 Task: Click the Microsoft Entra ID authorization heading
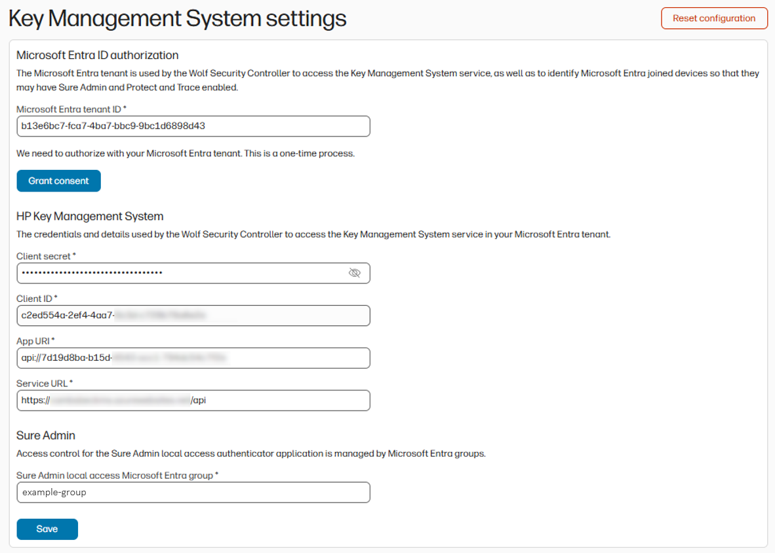pos(98,55)
